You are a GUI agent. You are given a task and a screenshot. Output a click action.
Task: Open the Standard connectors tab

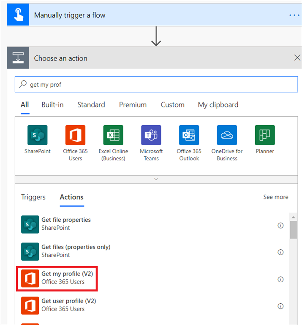pyautogui.click(x=91, y=105)
